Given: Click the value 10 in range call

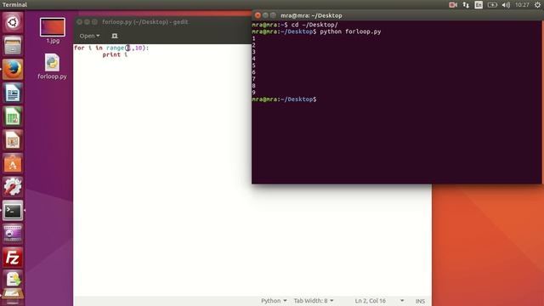Looking at the screenshot, I should pyautogui.click(x=139, y=48).
